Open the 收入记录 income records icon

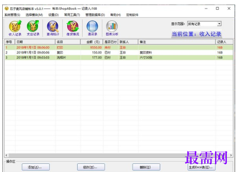point(15,28)
